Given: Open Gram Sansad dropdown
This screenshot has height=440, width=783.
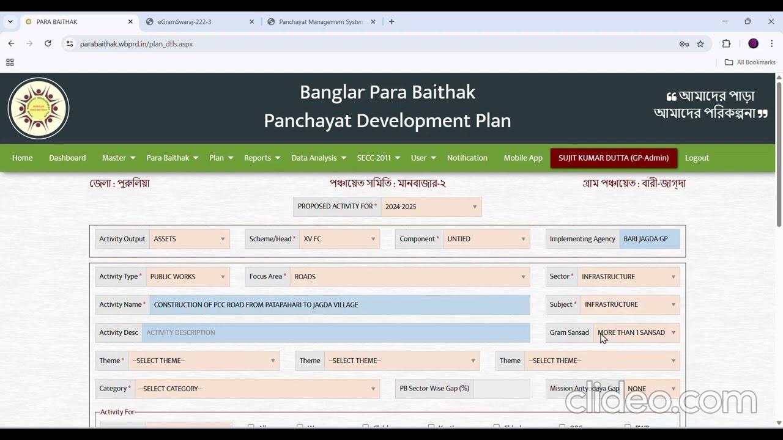Looking at the screenshot, I should coord(637,332).
